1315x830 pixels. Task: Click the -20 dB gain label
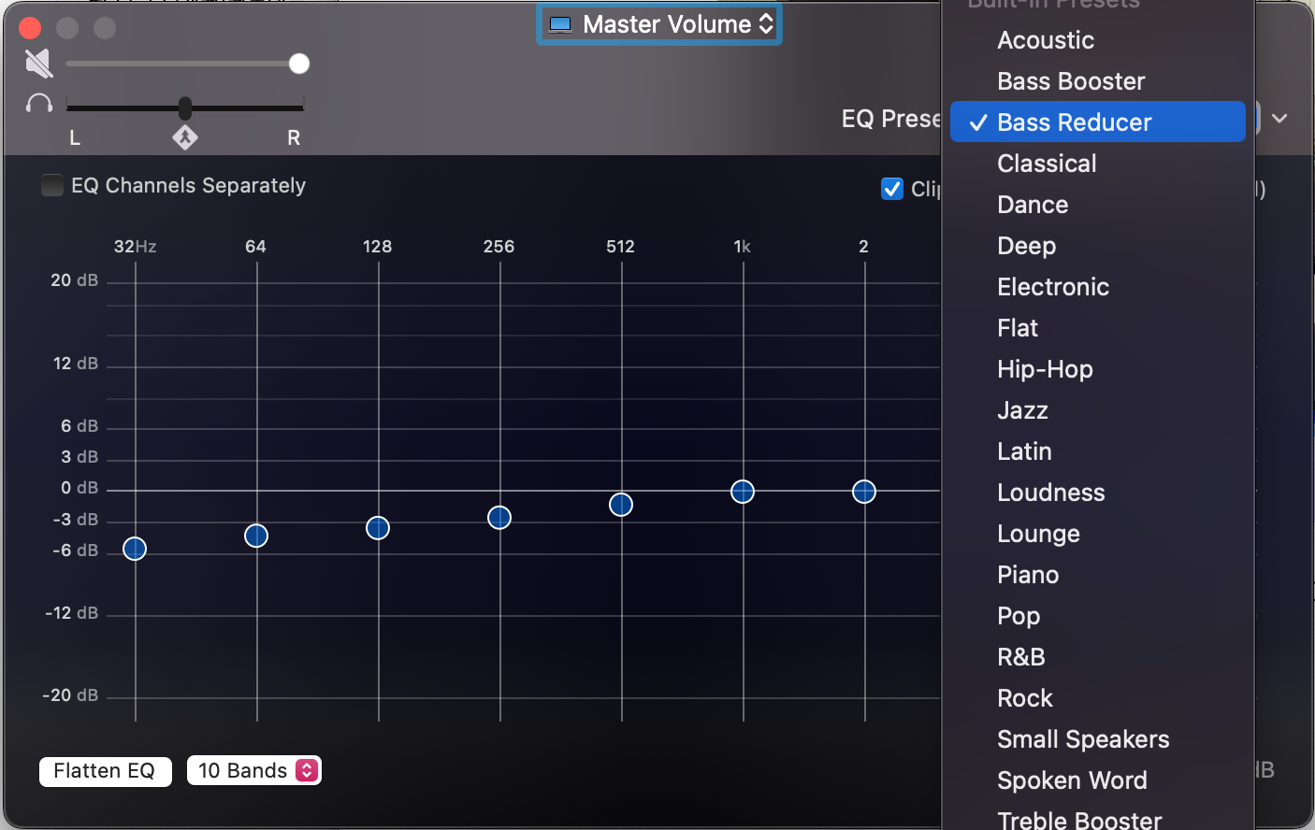pyautogui.click(x=70, y=695)
